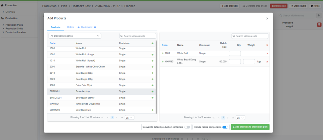Screen dimensions: 323x140
Task: Add Brownie - White Choc Chunk plus icon
Action: coord(152,67)
